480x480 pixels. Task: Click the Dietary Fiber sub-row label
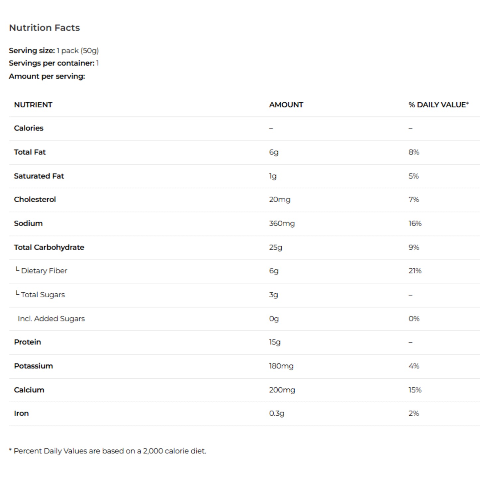(44, 271)
